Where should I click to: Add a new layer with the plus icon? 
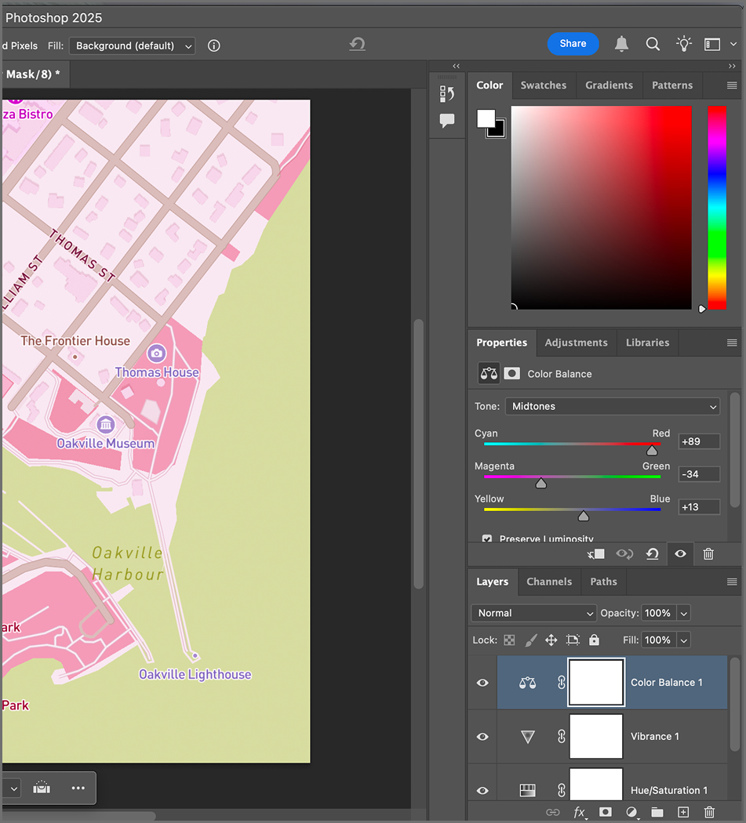683,812
